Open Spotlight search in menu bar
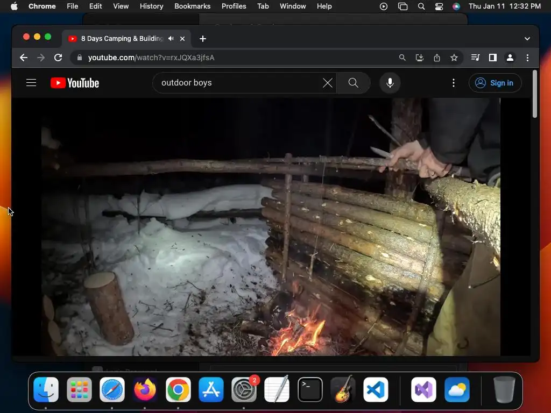This screenshot has width=551, height=413. [421, 6]
